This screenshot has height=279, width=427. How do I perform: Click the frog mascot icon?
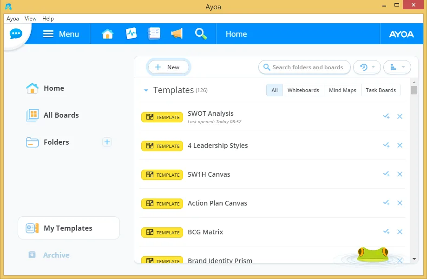(373, 255)
